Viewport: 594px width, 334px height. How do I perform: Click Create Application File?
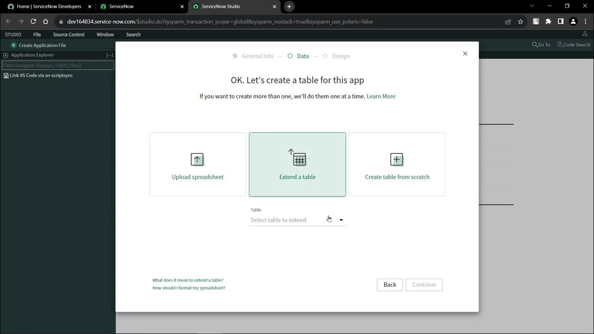point(39,45)
